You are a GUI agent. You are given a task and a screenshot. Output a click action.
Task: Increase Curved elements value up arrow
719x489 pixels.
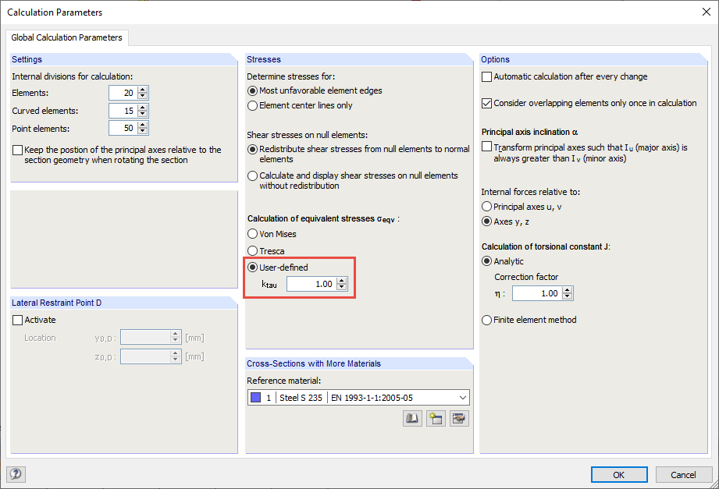[143, 108]
